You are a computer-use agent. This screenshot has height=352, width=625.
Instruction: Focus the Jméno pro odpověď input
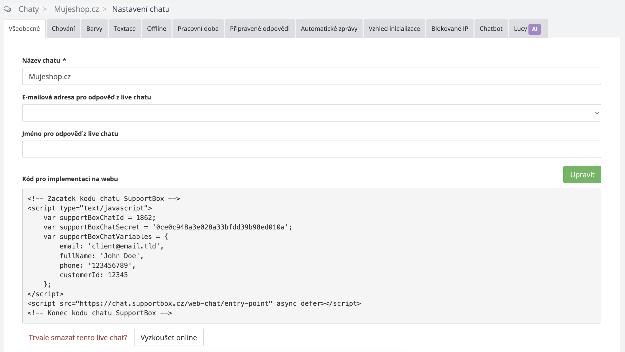312,149
